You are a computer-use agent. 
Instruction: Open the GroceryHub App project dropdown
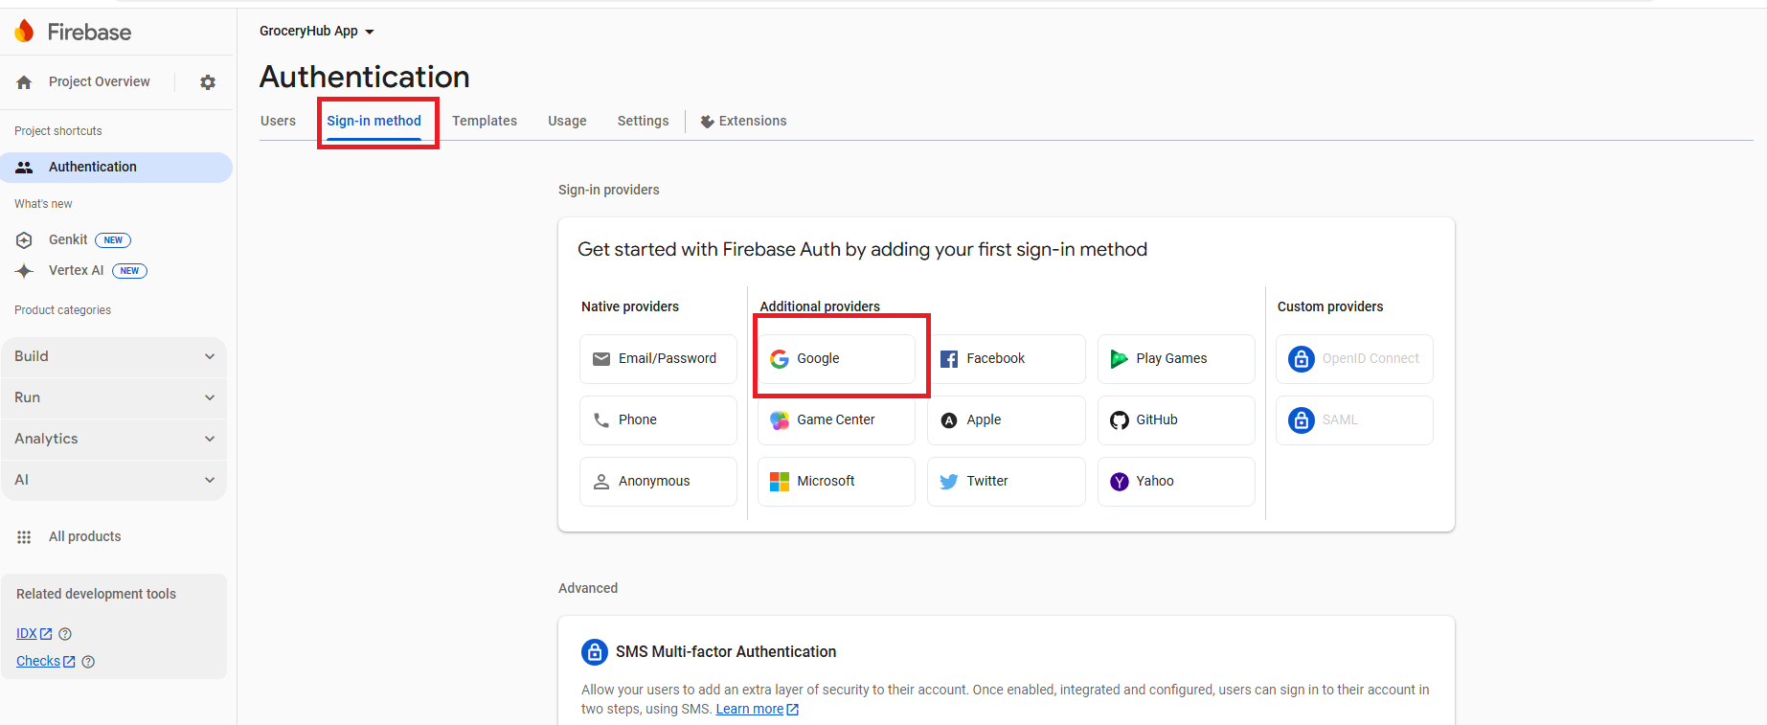pos(317,32)
